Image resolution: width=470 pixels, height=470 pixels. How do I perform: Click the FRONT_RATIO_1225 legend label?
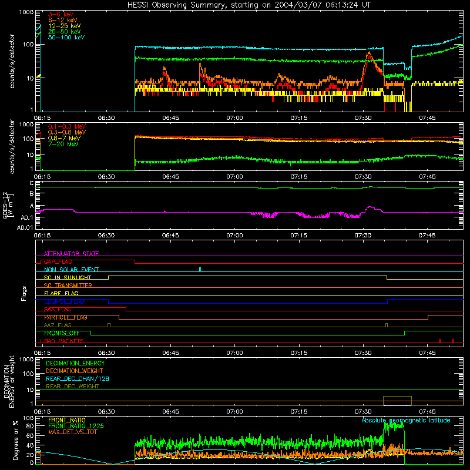(76, 427)
